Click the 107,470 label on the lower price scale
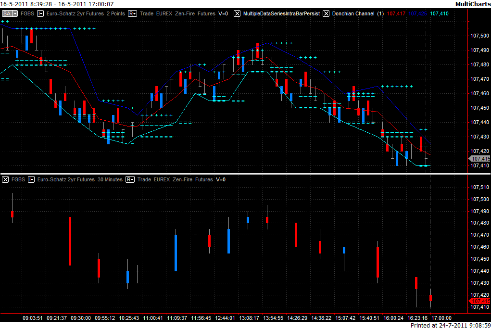The image size is (491, 329). click(480, 235)
